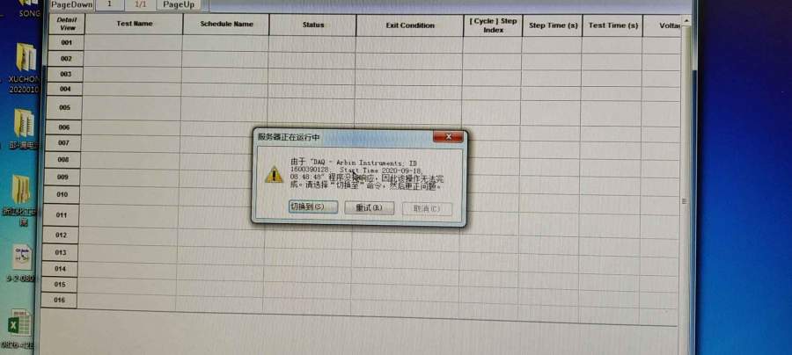Click the PageUp button

click(179, 4)
